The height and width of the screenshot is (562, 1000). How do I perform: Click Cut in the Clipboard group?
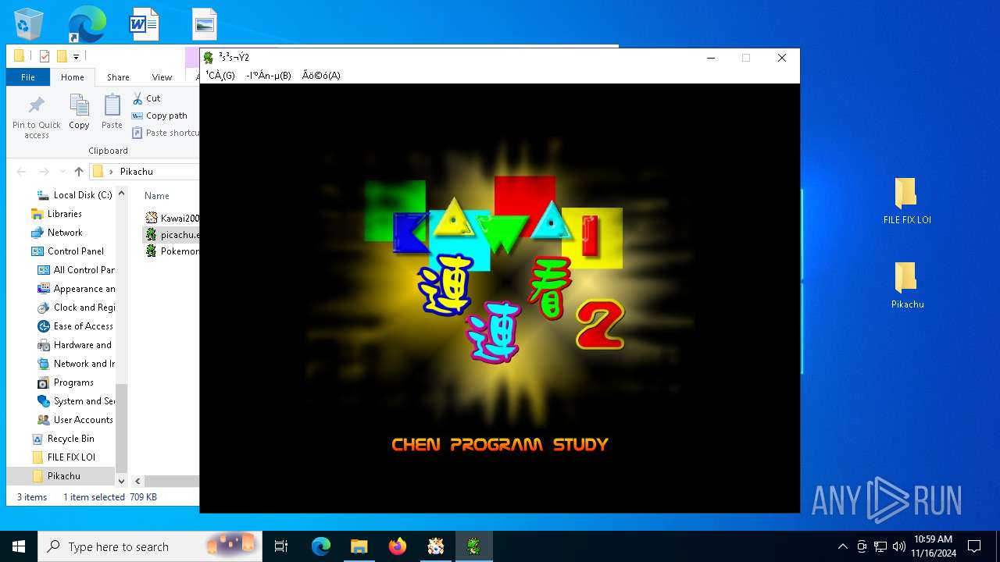click(146, 98)
